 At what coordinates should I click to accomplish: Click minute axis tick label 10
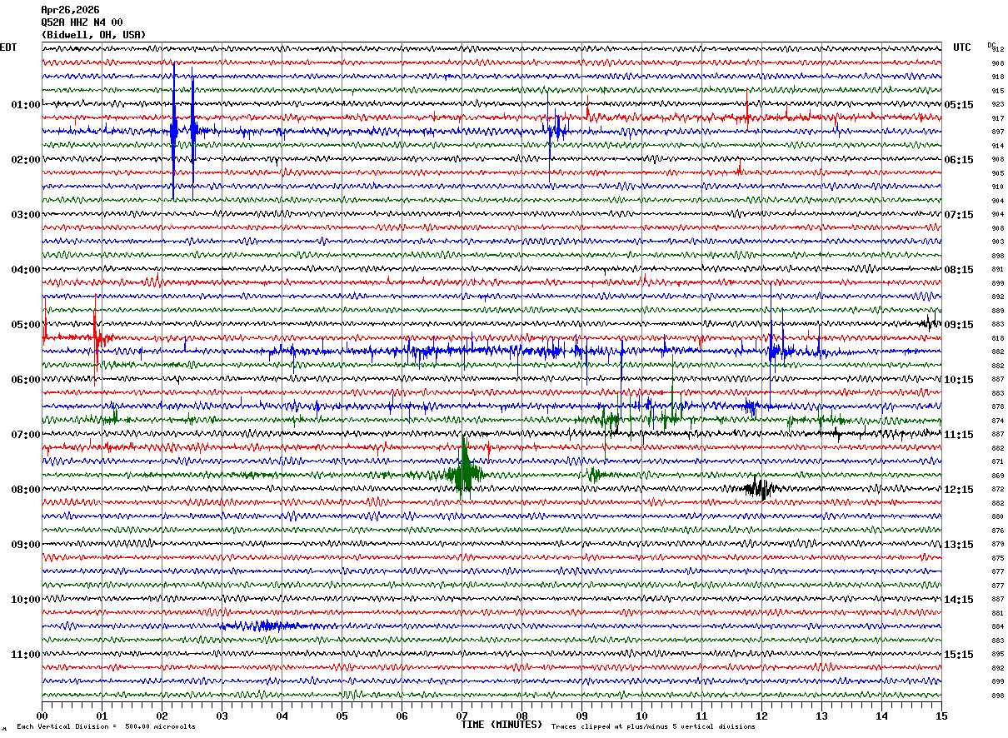click(x=641, y=716)
